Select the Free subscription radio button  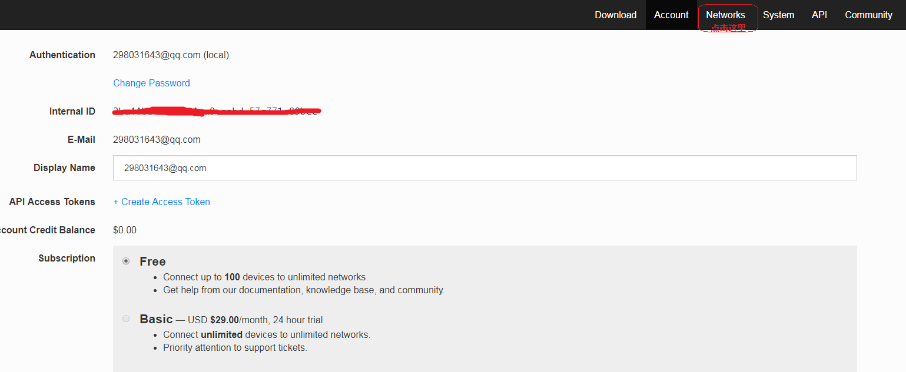point(126,261)
